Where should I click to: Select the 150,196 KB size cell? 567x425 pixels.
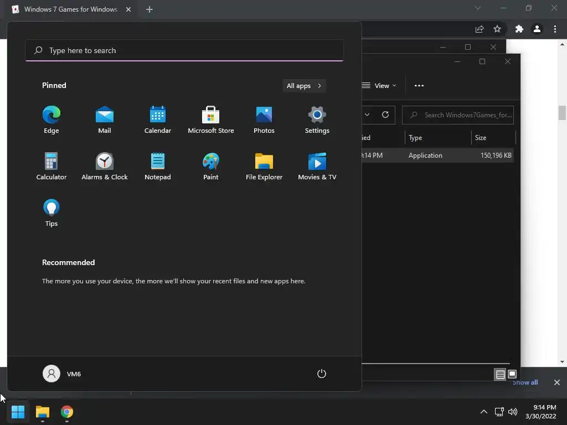pyautogui.click(x=496, y=156)
